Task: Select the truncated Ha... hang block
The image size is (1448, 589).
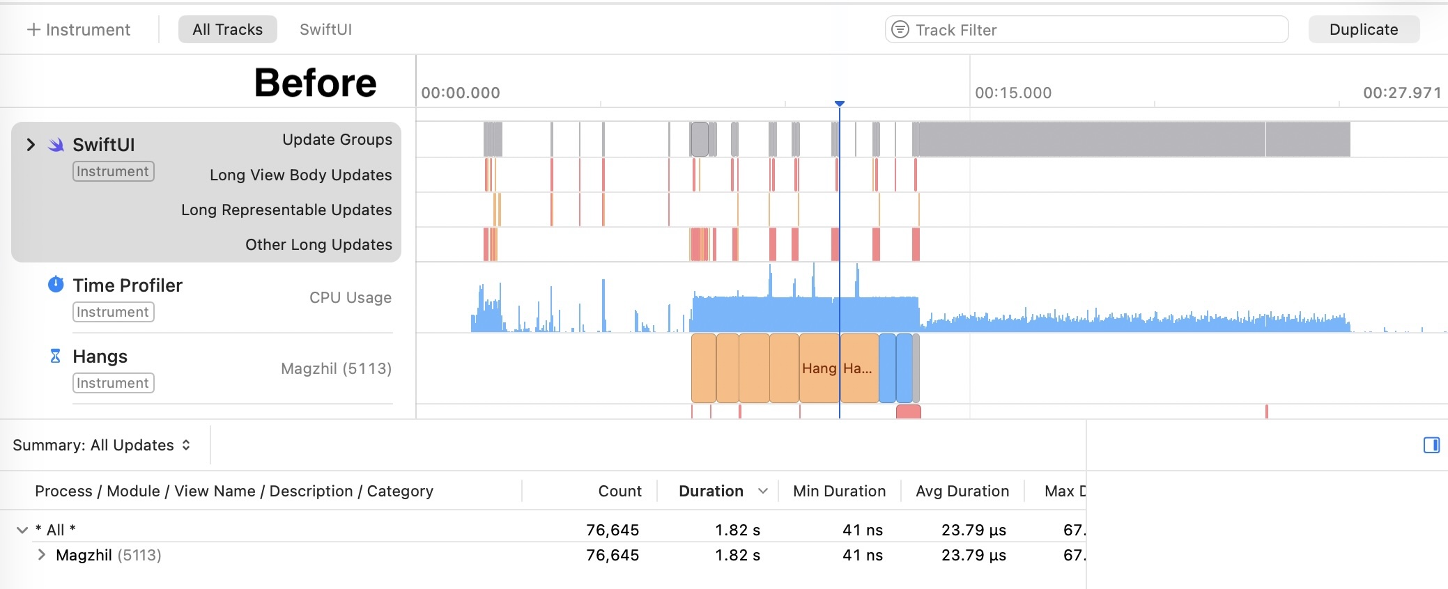Action: click(859, 368)
